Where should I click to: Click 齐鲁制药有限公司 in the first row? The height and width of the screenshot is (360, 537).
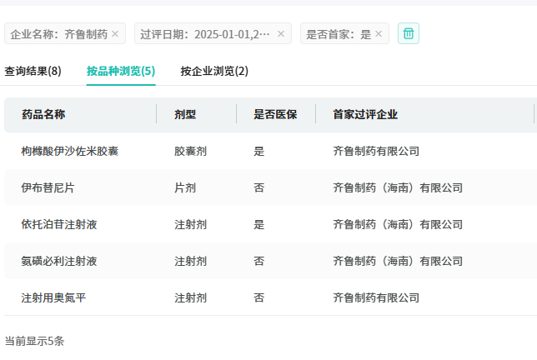tap(376, 151)
